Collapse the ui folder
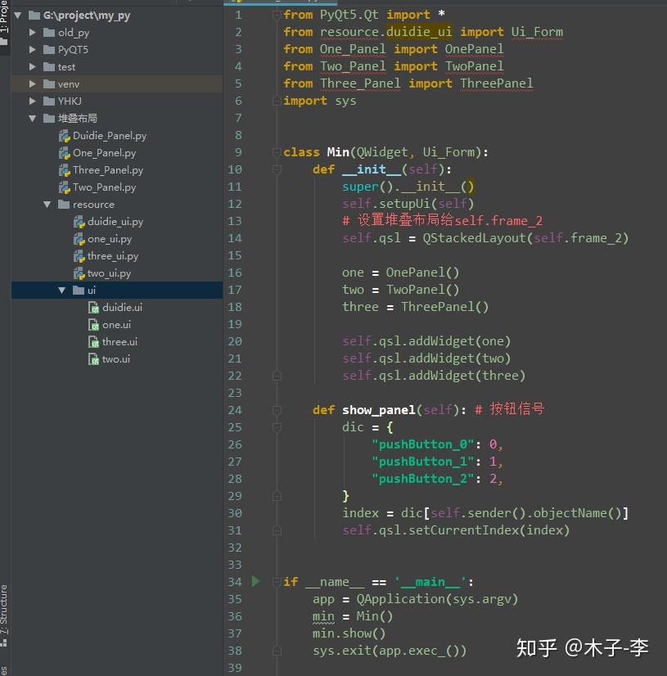Screen dimensions: 667x676 pos(62,290)
